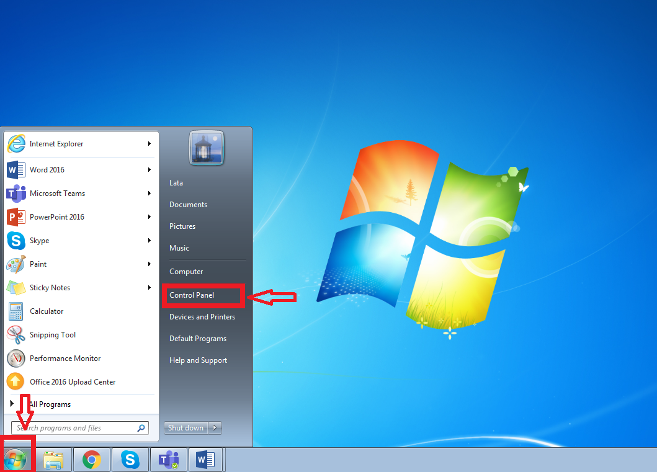Click the Shut down button
This screenshot has height=472, width=657.
click(x=185, y=427)
